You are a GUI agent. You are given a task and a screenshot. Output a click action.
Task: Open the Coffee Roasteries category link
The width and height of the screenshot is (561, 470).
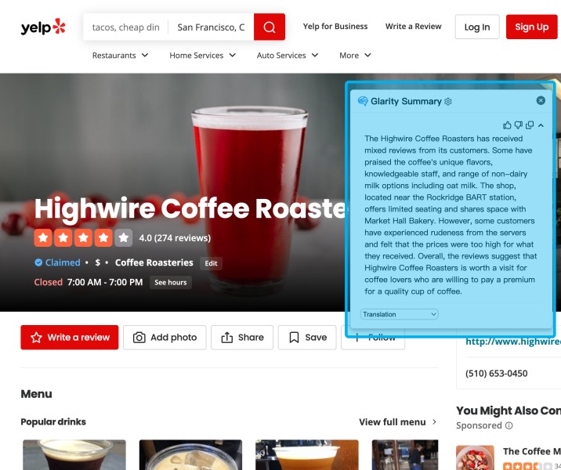154,262
